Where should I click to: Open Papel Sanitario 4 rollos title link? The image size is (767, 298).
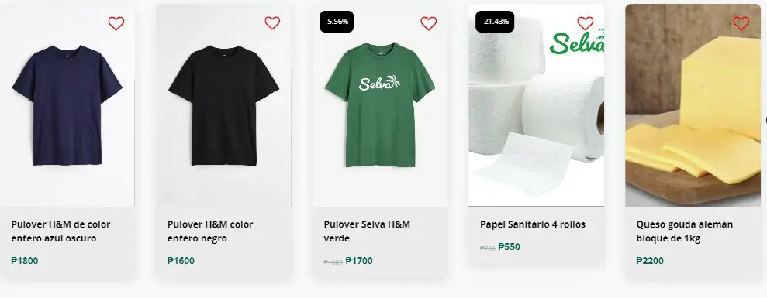click(x=533, y=224)
